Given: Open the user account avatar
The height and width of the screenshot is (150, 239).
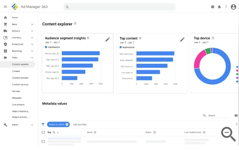Looking at the screenshot, I should (233, 7).
